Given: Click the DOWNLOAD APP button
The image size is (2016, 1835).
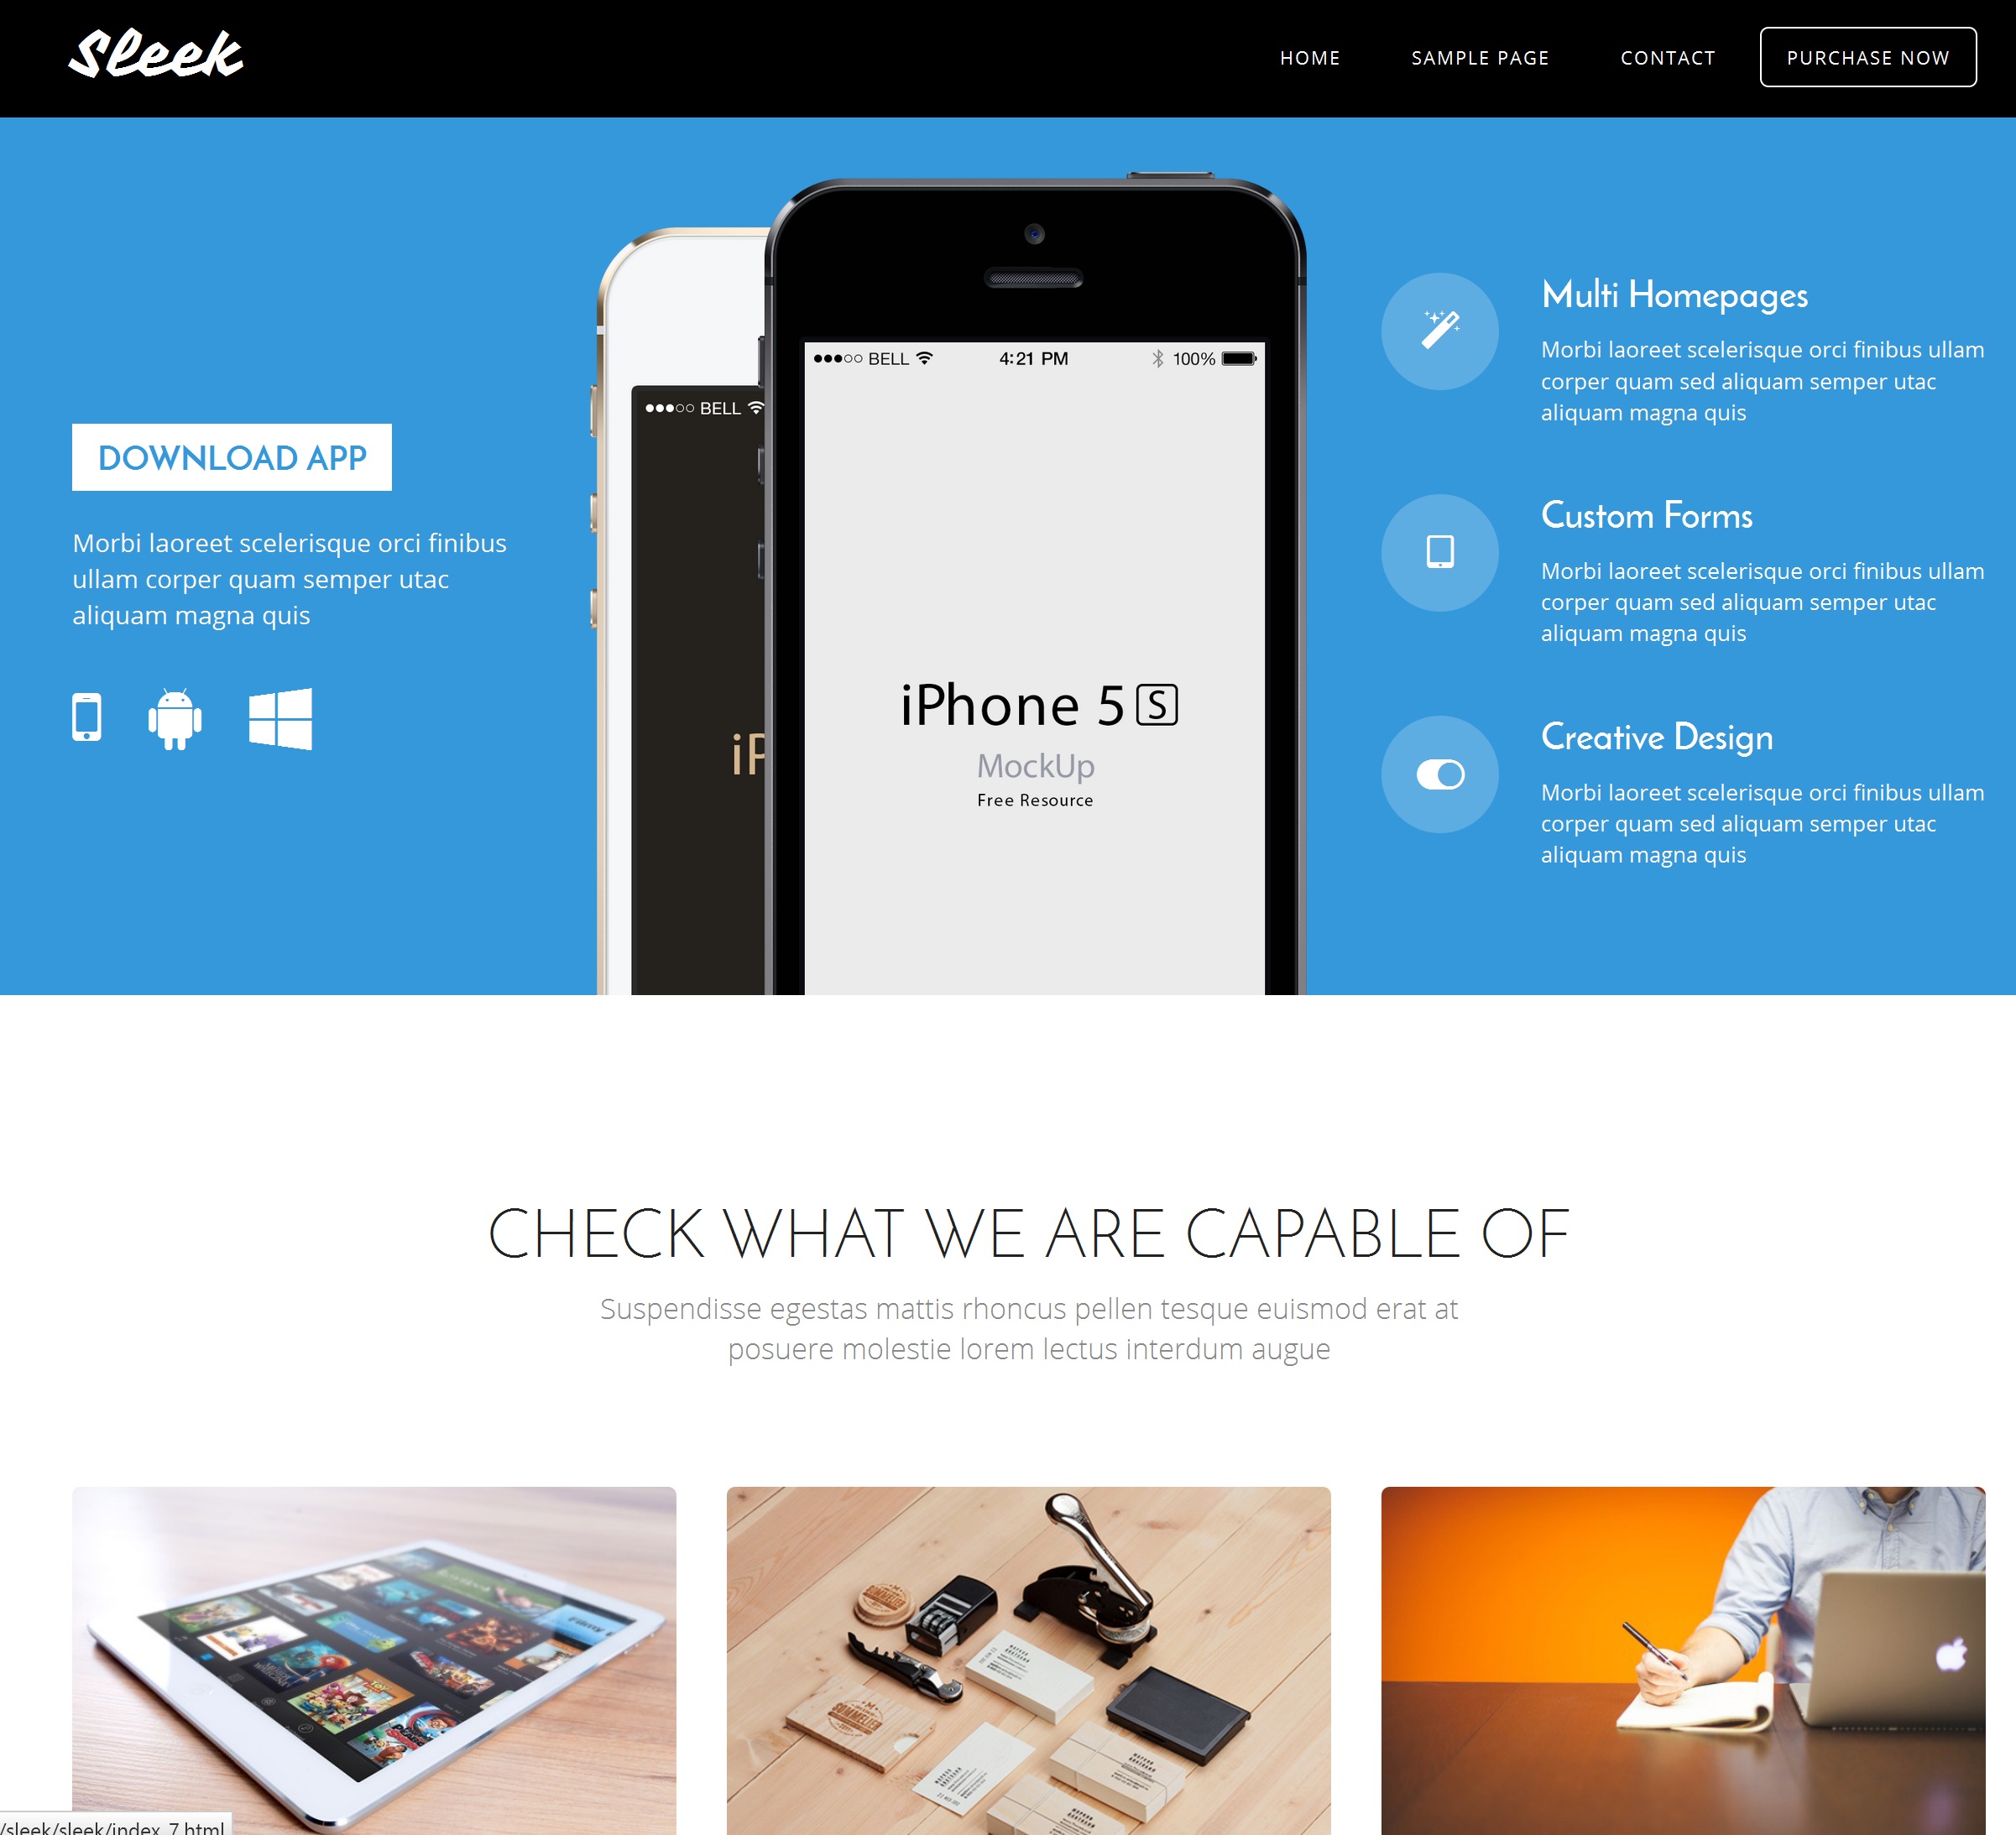Looking at the screenshot, I should [x=232, y=456].
